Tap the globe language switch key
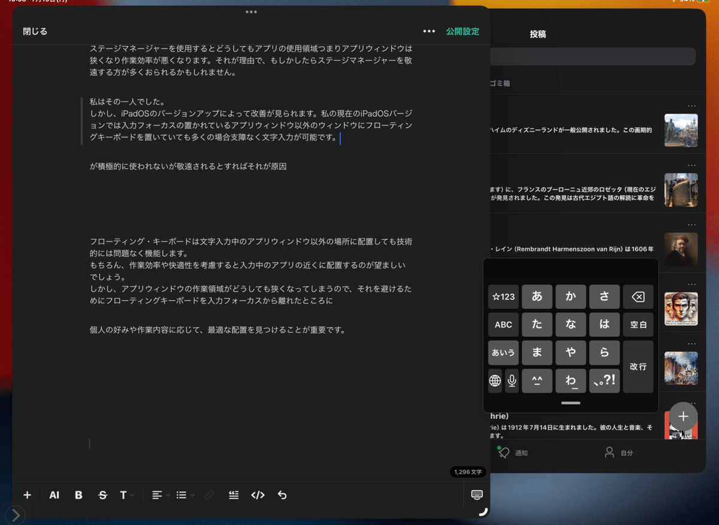 click(x=495, y=381)
